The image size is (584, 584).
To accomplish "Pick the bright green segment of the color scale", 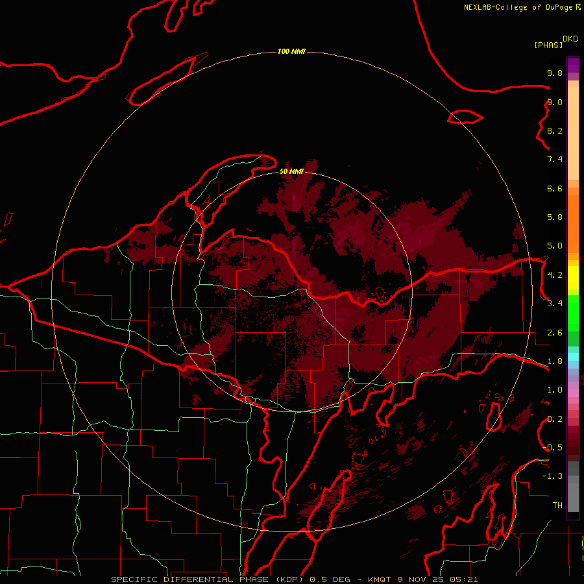I will pyautogui.click(x=573, y=313).
